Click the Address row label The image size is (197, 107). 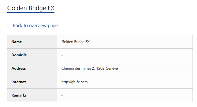click(19, 68)
